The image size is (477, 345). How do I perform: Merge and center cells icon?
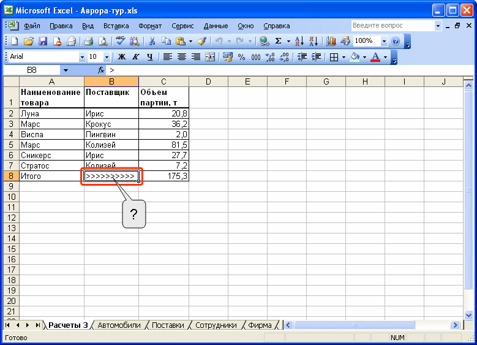[x=210, y=56]
